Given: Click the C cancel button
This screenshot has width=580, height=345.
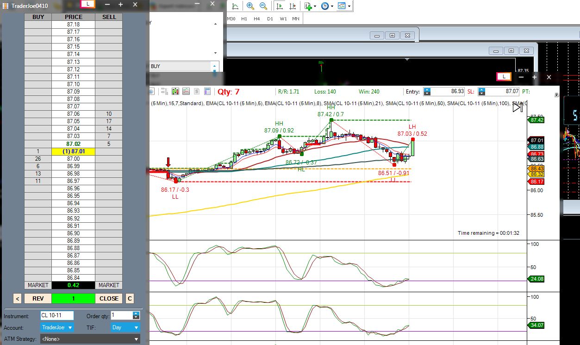Looking at the screenshot, I should click(130, 299).
